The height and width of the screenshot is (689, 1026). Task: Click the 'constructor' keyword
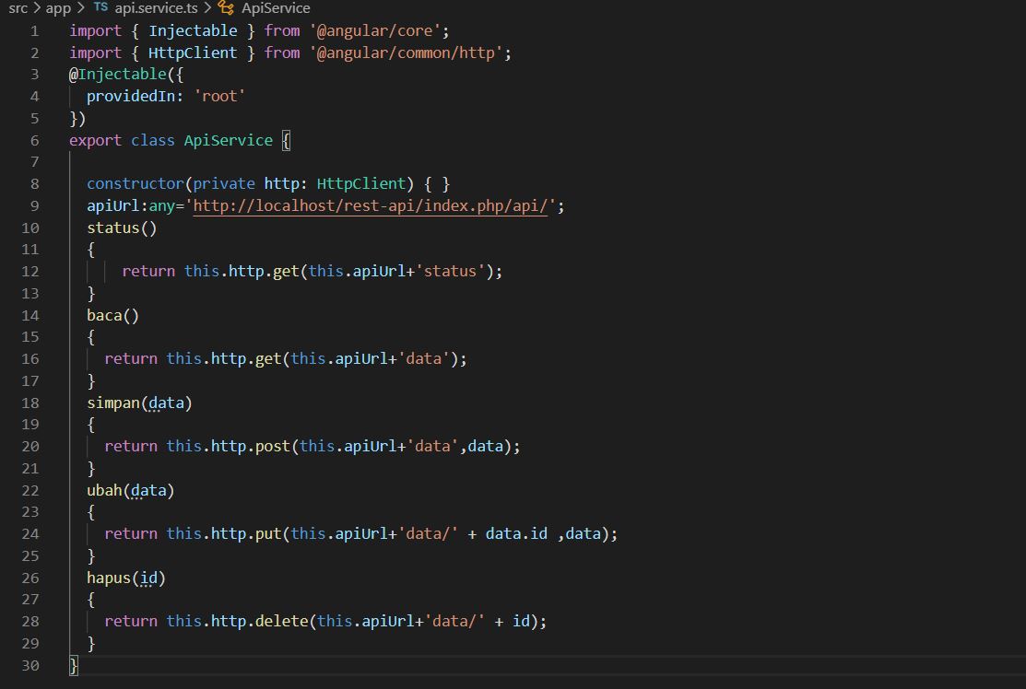click(136, 183)
